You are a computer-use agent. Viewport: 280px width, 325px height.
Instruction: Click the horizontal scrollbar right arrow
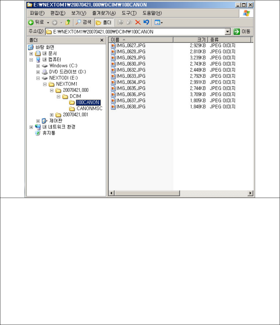tap(250, 193)
